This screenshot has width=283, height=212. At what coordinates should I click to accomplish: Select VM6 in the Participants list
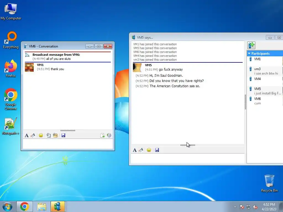coord(265,101)
